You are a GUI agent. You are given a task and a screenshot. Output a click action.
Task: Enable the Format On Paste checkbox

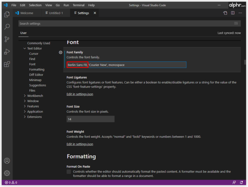point(69,172)
